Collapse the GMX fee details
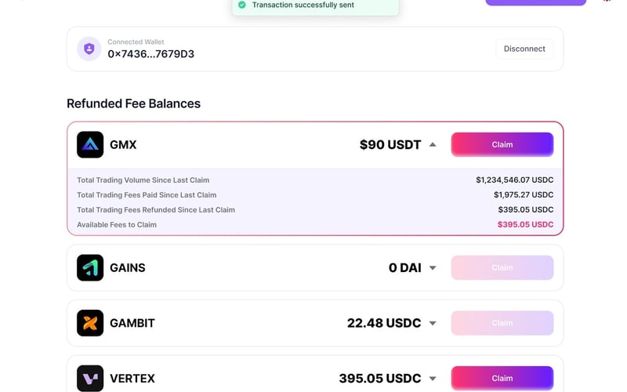Image resolution: width=627 pixels, height=392 pixels. coord(433,144)
